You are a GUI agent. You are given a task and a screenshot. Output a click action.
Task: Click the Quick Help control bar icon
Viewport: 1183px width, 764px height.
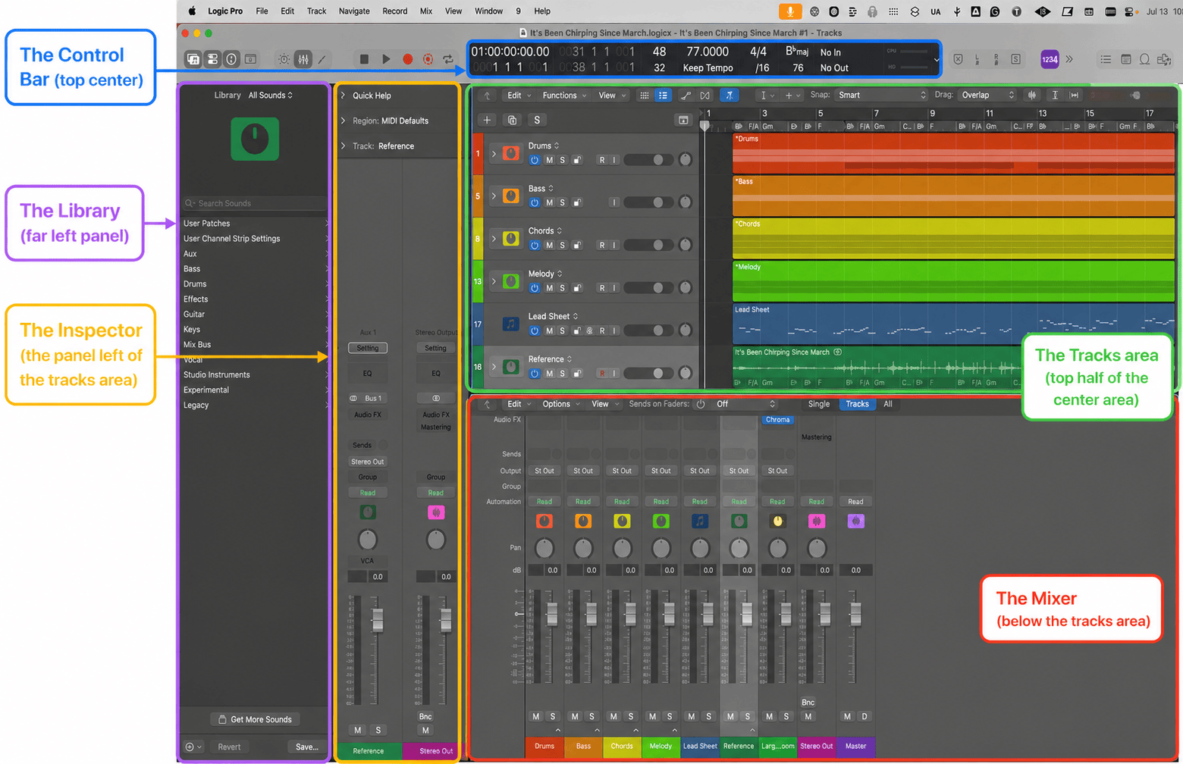[x=231, y=59]
